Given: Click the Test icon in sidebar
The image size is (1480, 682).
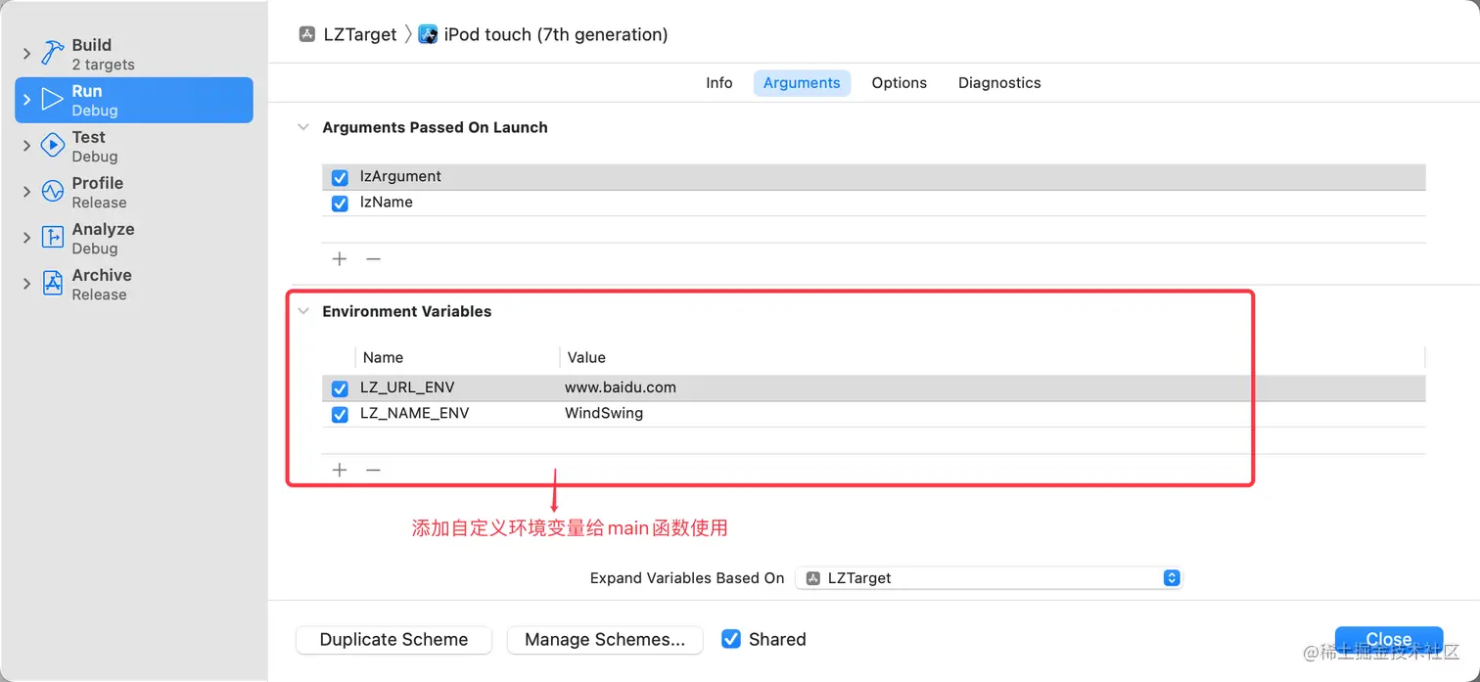Looking at the screenshot, I should coord(52,146).
